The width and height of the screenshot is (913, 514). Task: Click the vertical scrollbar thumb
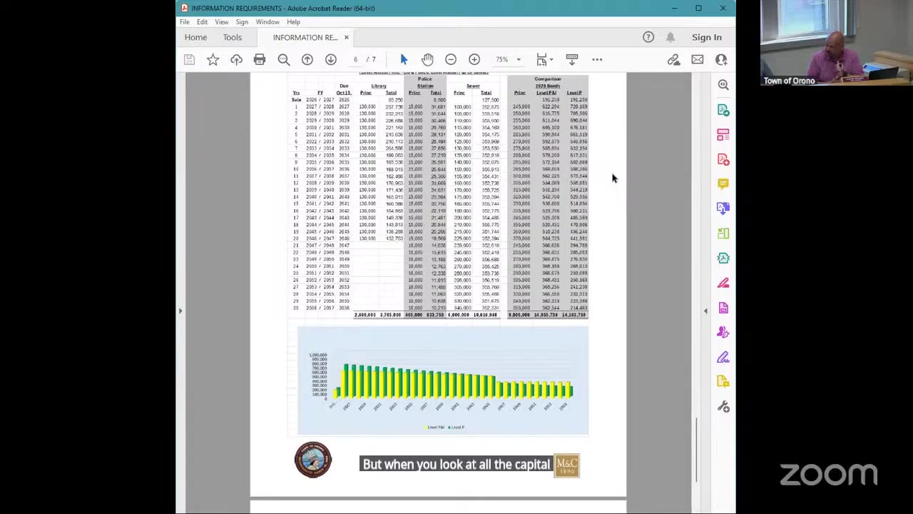[696, 450]
